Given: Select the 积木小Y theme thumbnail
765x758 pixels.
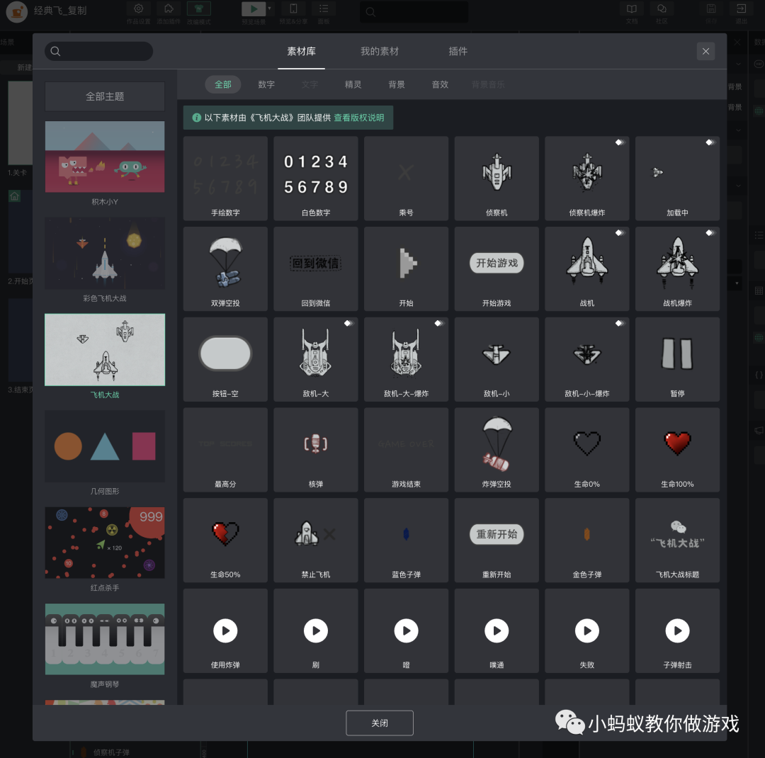Looking at the screenshot, I should (x=105, y=157).
